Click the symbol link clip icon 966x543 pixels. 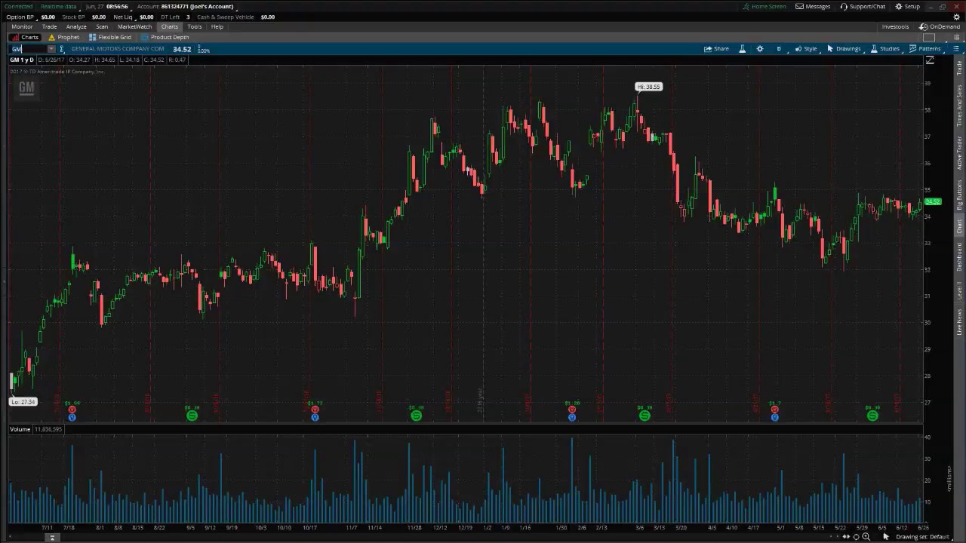(x=62, y=49)
